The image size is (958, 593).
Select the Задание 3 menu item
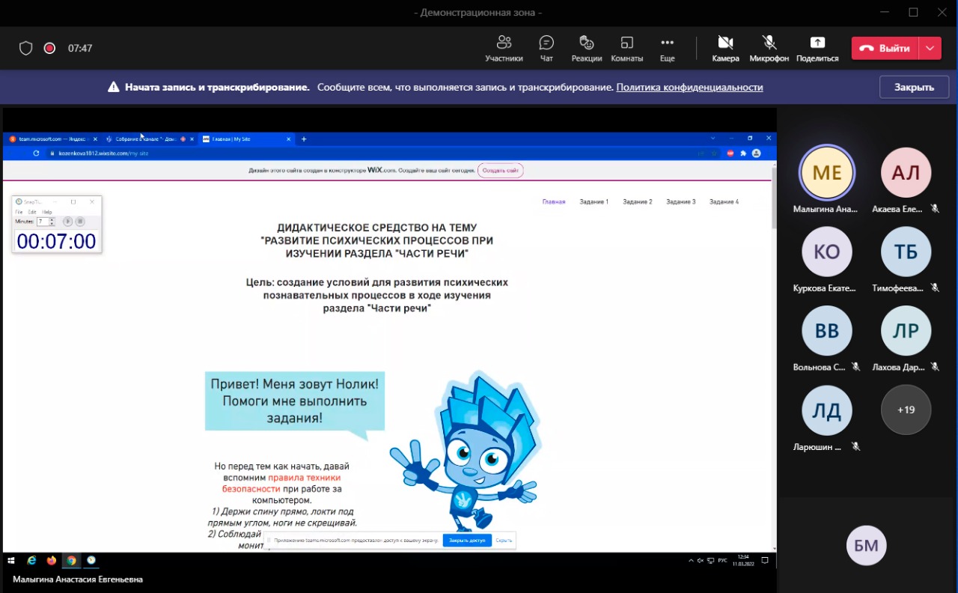pos(681,202)
